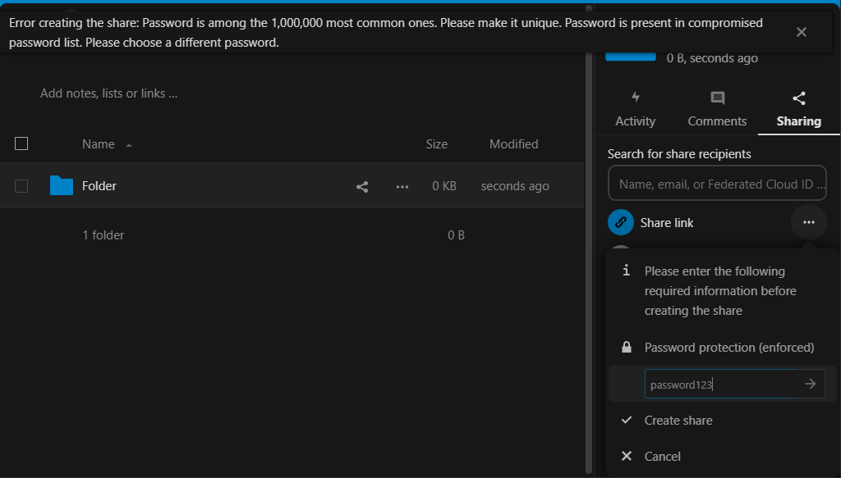This screenshot has width=841, height=478.
Task: Open the Activity tab
Action: point(635,109)
